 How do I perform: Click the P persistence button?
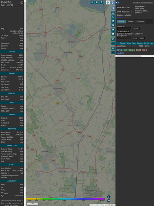[113, 39]
